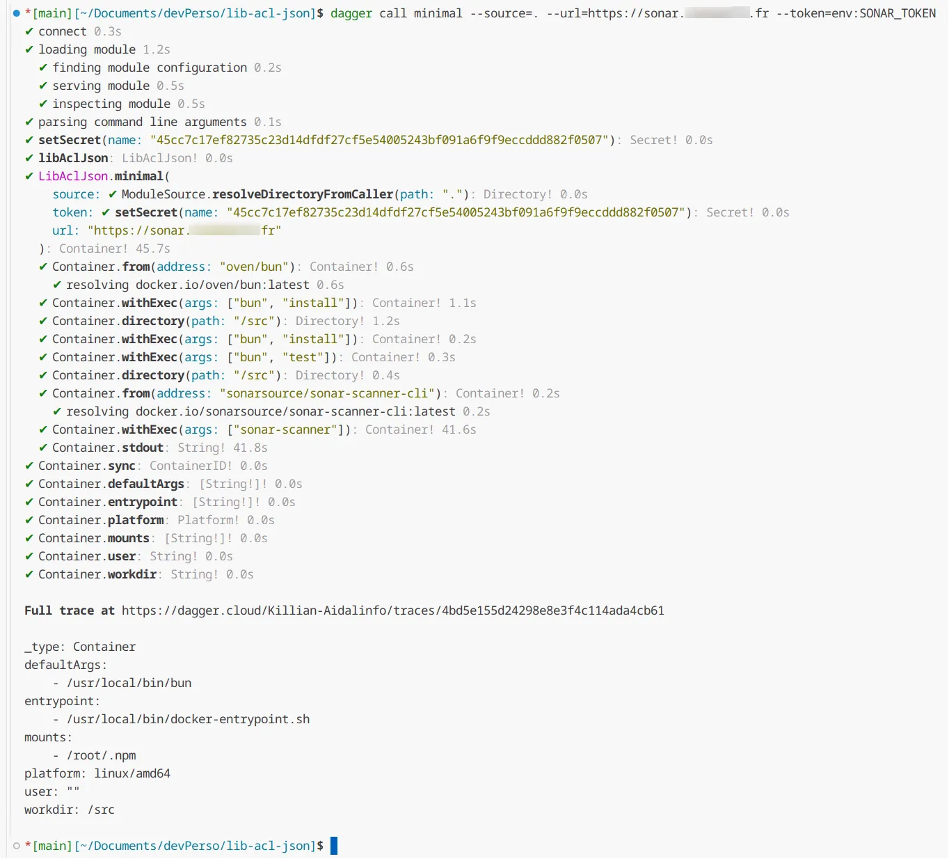Screen dimensions: 949x859
Task: Click the green checkmark next to 'connect'
Action: pos(29,31)
